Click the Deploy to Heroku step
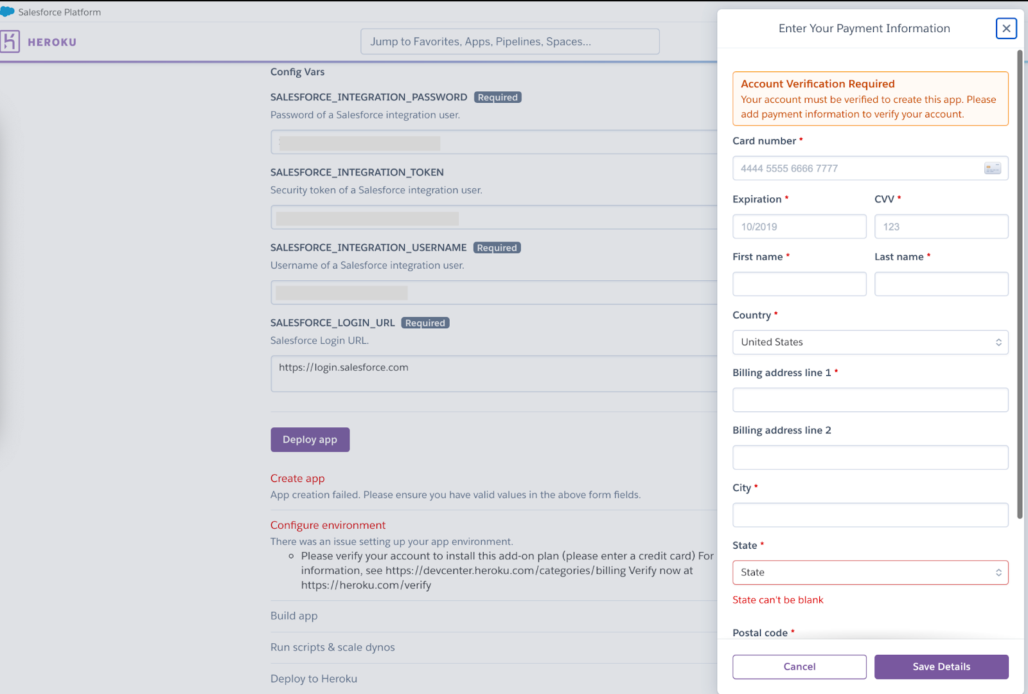1028x694 pixels. coord(314,679)
